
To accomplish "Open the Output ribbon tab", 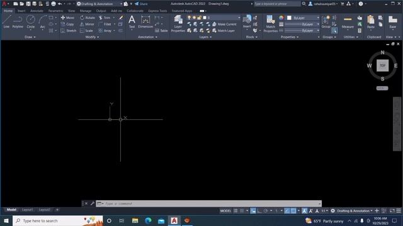I will click(x=101, y=11).
